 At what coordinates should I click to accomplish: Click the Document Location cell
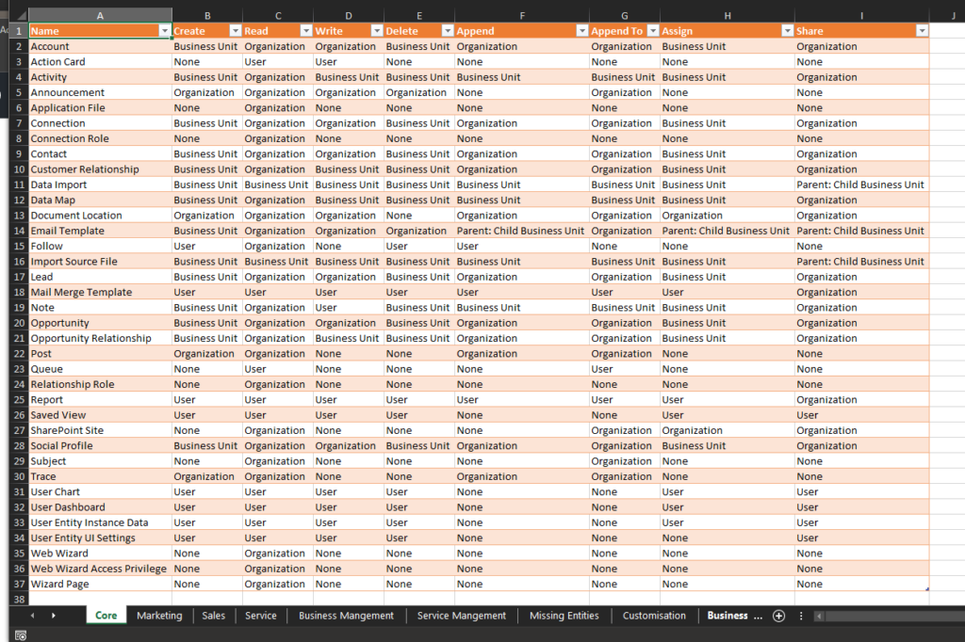[100, 216]
